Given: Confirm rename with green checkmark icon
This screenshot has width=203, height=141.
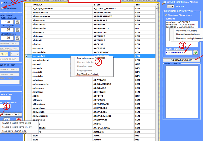Looking at the screenshot, I should click(x=195, y=53).
